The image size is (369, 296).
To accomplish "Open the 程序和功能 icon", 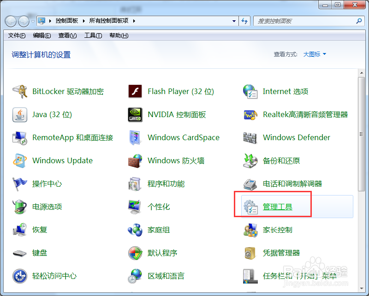I will click(135, 184).
